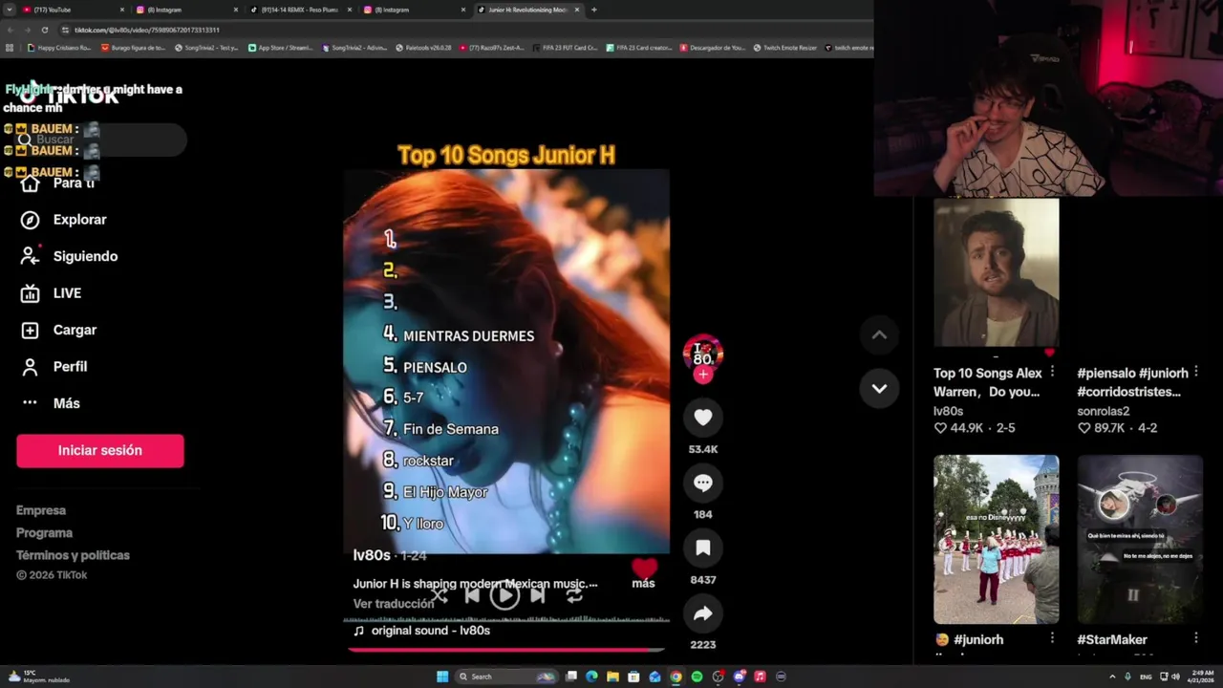
Task: Show hidden system tray icons
Action: click(1112, 677)
